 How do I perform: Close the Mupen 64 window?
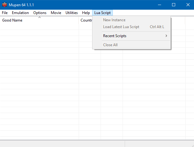[x=188, y=5]
